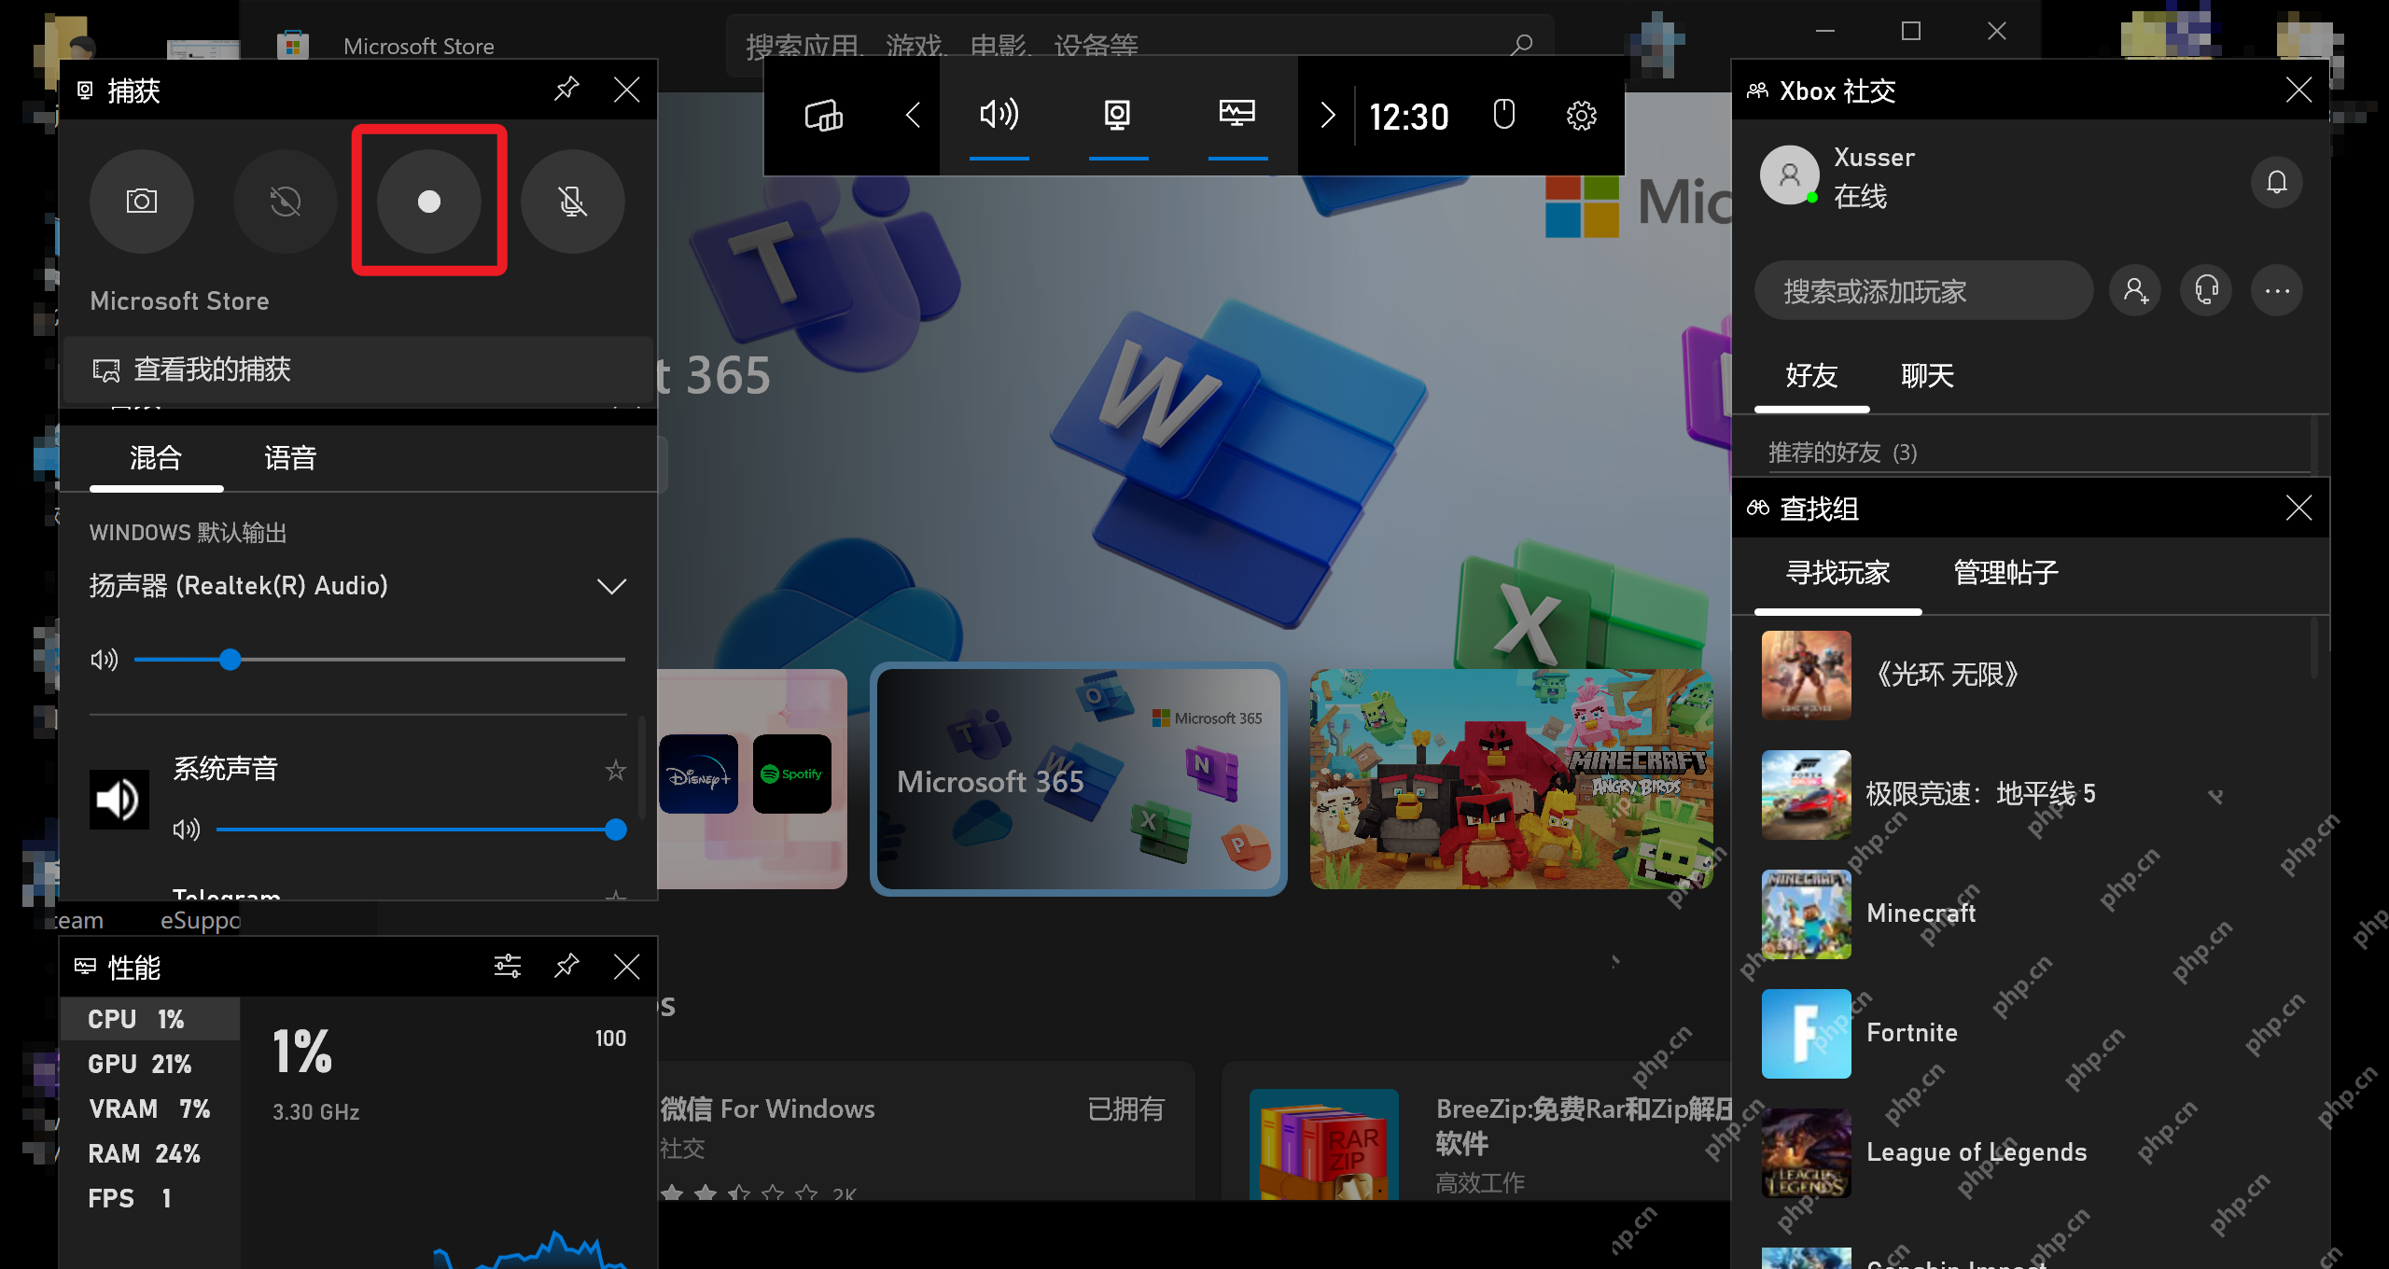Favorite 系统声音 with the star icon
This screenshot has height=1269, width=2389.
click(x=615, y=771)
